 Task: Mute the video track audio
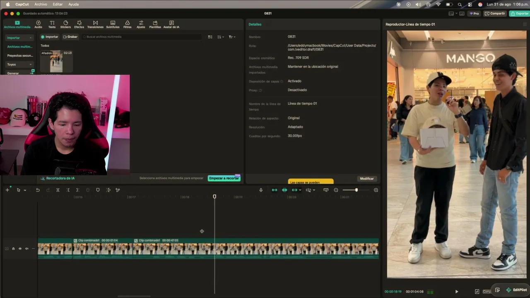point(26,249)
